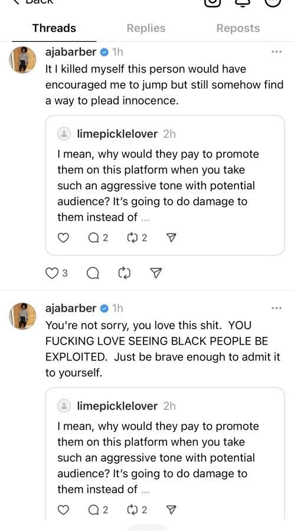The image size is (294, 531).
Task: Select the Threads tab
Action: click(x=54, y=28)
